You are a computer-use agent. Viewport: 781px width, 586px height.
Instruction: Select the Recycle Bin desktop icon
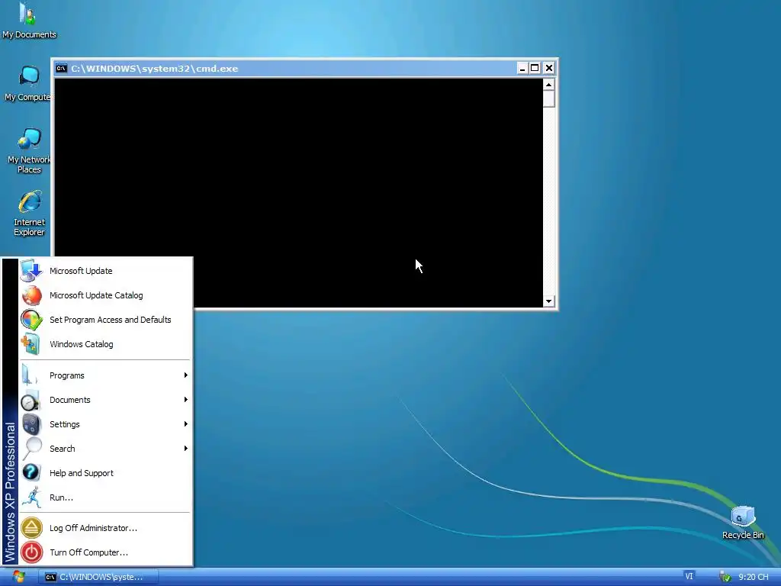point(743,523)
